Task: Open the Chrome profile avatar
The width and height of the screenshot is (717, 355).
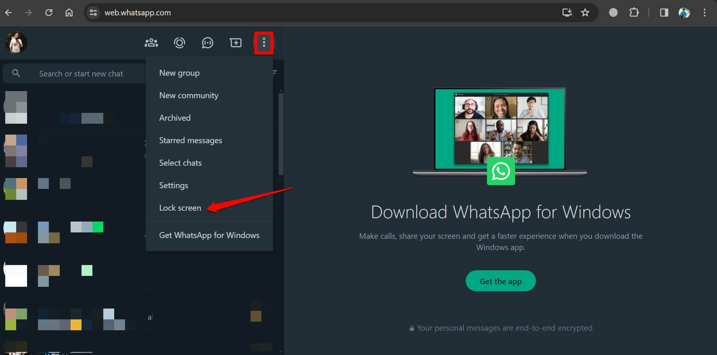Action: point(684,13)
